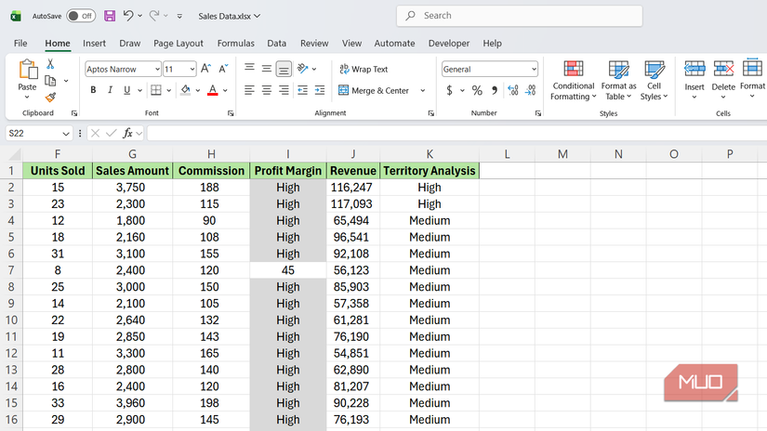Image resolution: width=767 pixels, height=431 pixels.
Task: Apply Underline formatting
Action: 127,90
